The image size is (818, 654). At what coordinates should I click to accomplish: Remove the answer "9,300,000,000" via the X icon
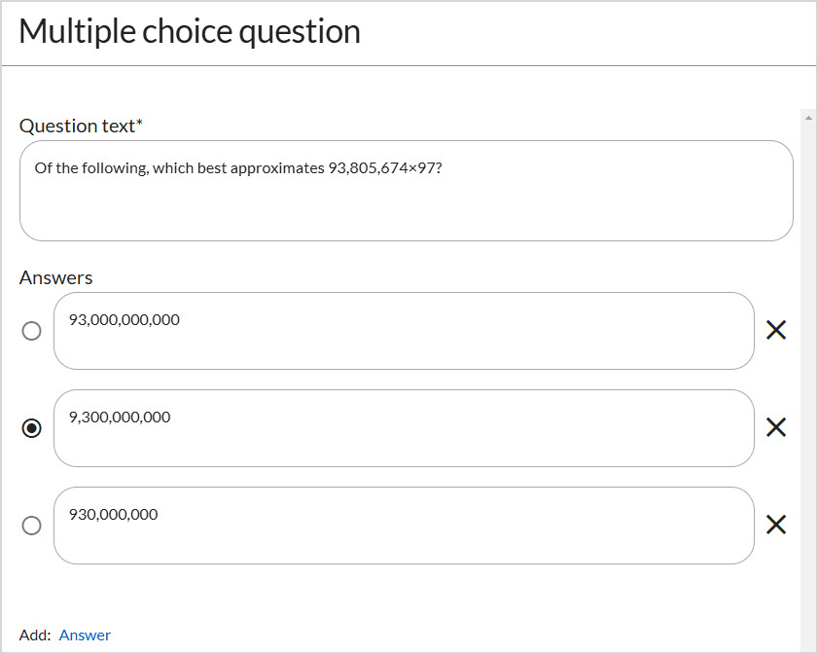[775, 427]
